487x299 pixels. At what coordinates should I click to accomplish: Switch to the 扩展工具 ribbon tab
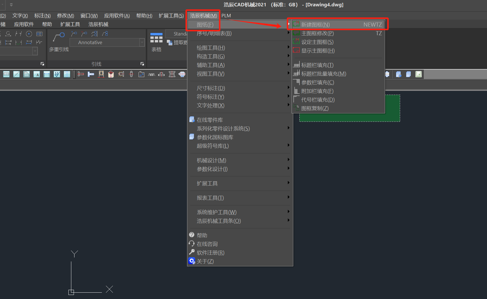click(70, 24)
